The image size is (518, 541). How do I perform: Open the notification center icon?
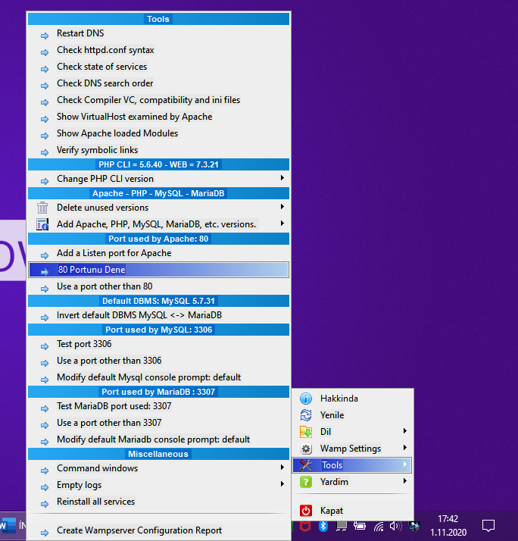488,526
